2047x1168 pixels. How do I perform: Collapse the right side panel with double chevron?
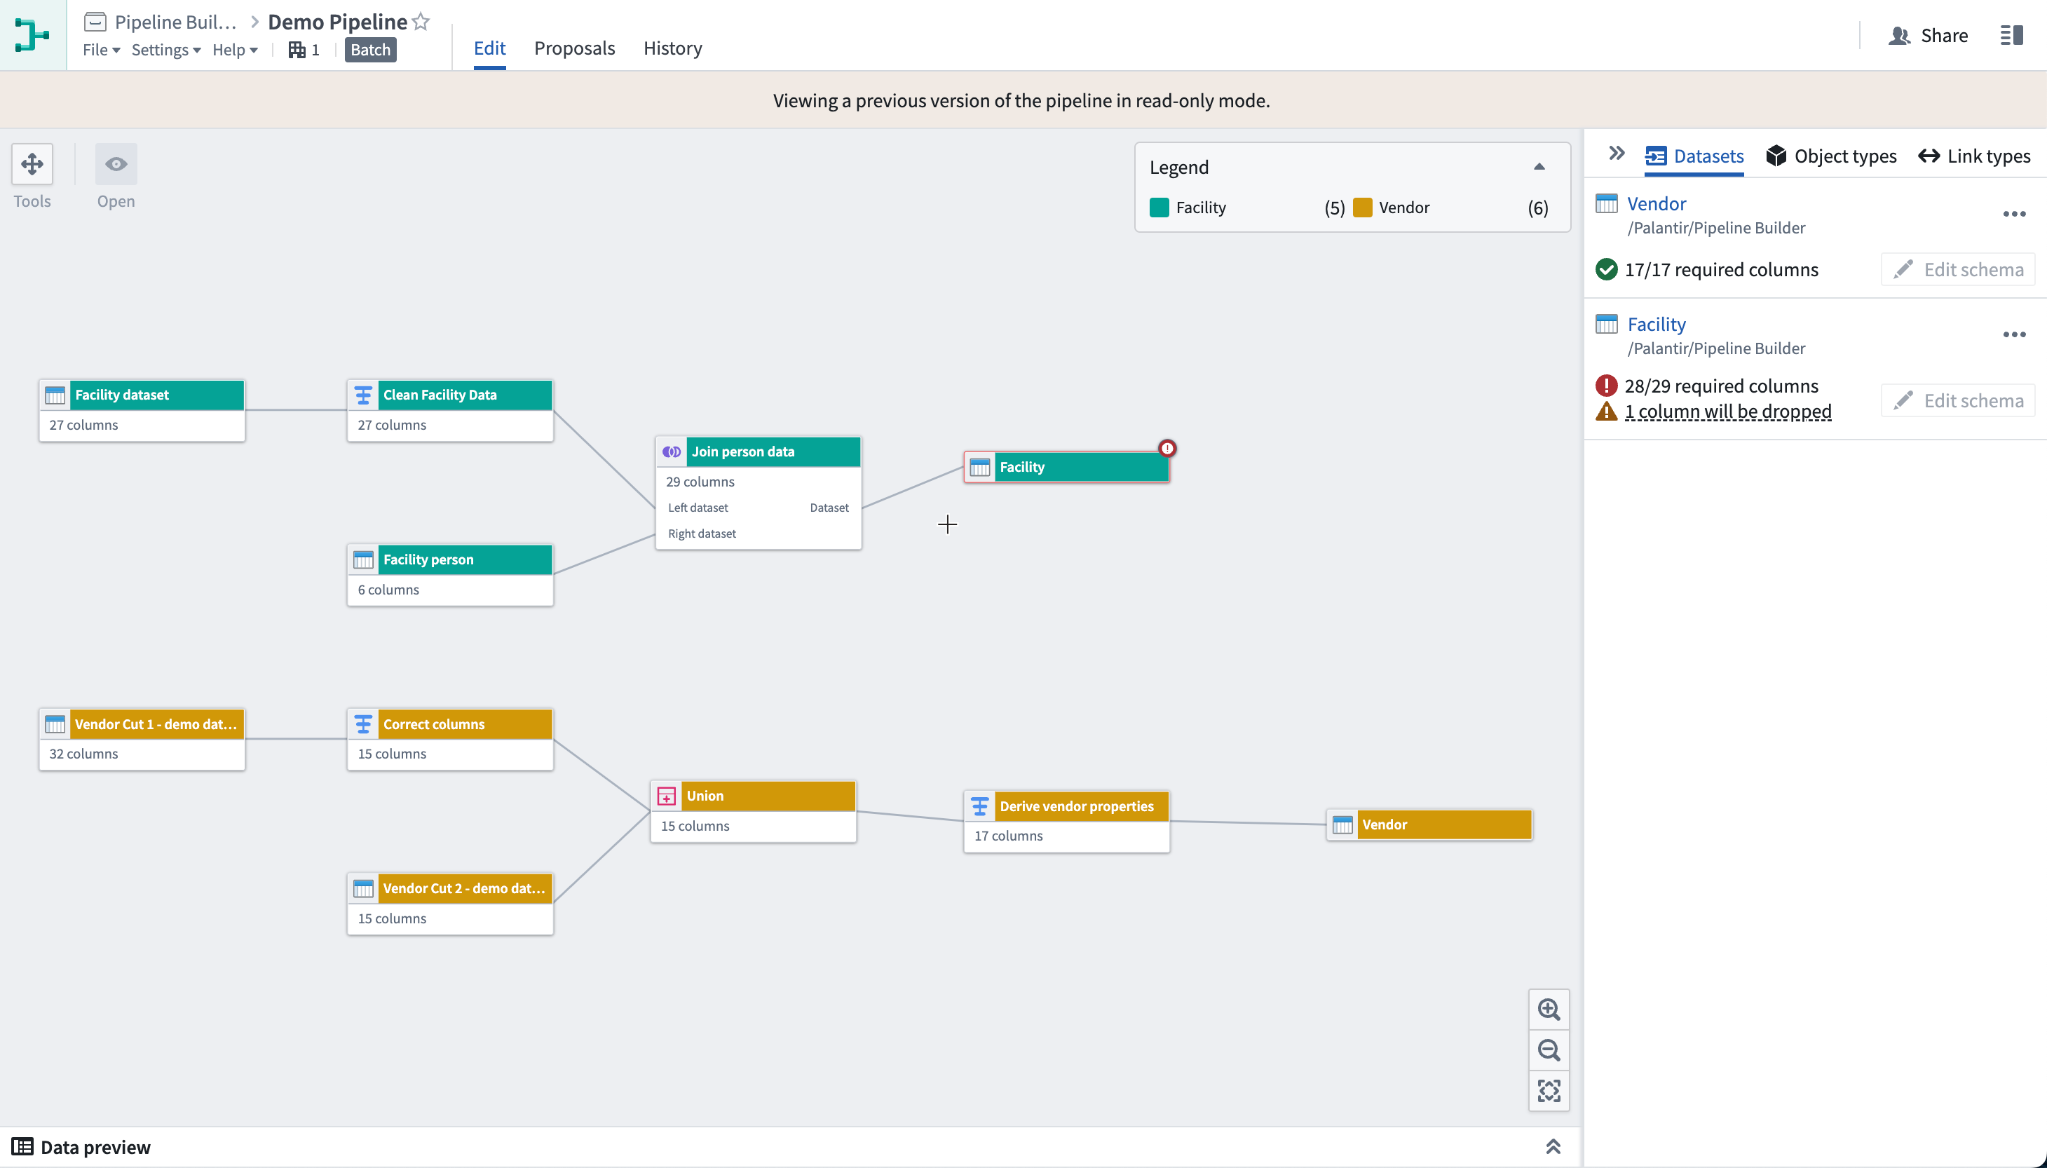[1617, 154]
